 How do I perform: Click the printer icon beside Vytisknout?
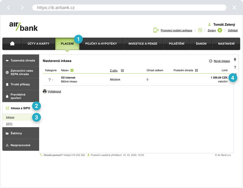point(45,91)
